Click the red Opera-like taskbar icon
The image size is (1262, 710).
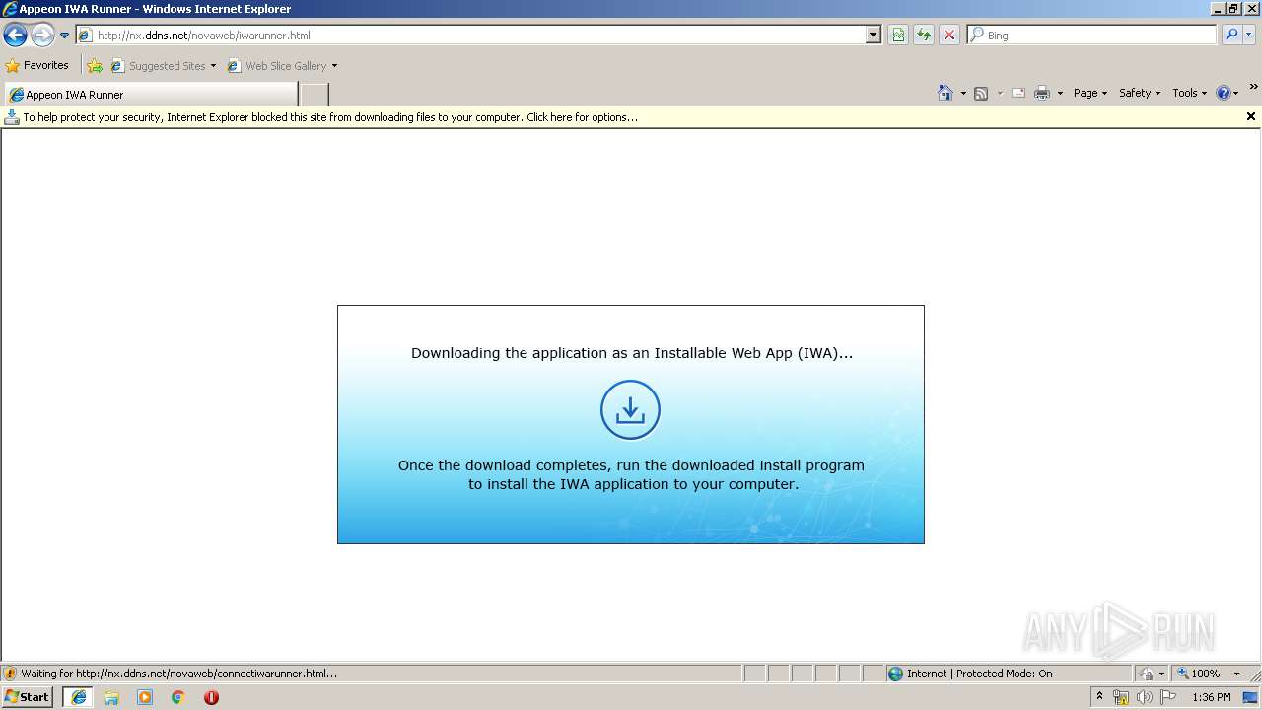click(x=211, y=697)
